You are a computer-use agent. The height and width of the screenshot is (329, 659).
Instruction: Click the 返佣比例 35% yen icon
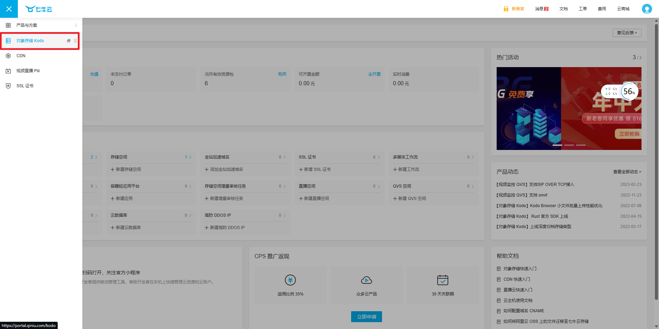click(290, 280)
